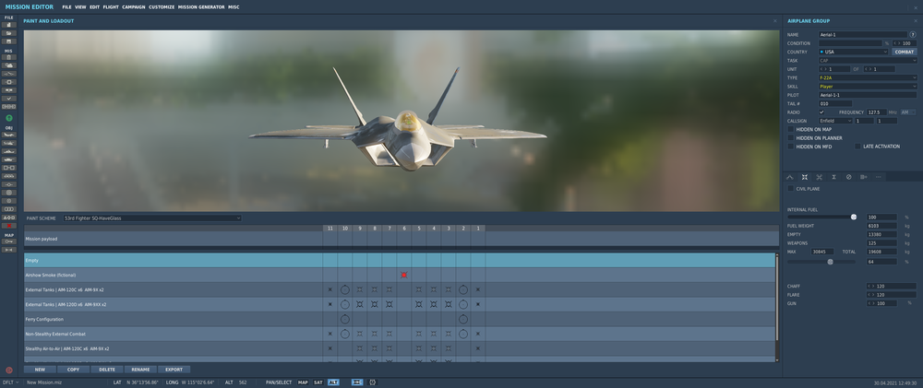Enable Hidden on Planner checkbox
Viewport: 923px width, 388px height.
pyautogui.click(x=791, y=137)
